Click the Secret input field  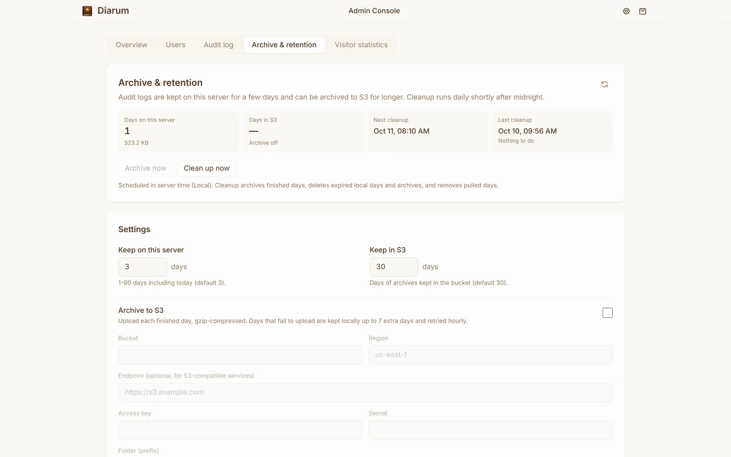(x=490, y=430)
